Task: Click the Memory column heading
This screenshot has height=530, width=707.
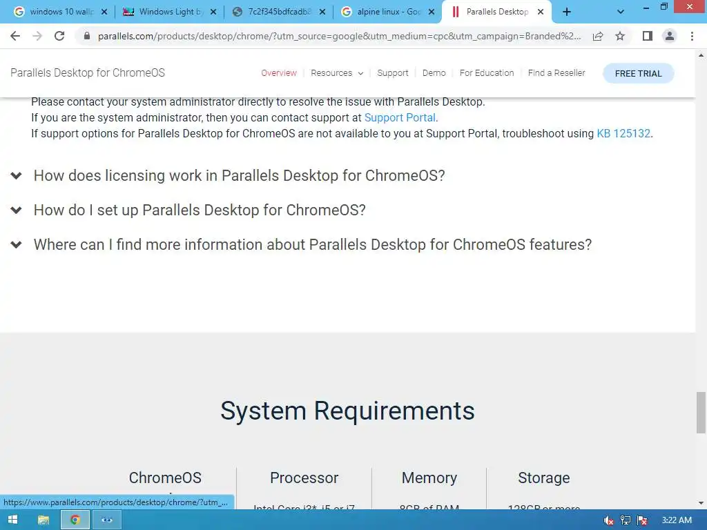Action: [x=429, y=478]
